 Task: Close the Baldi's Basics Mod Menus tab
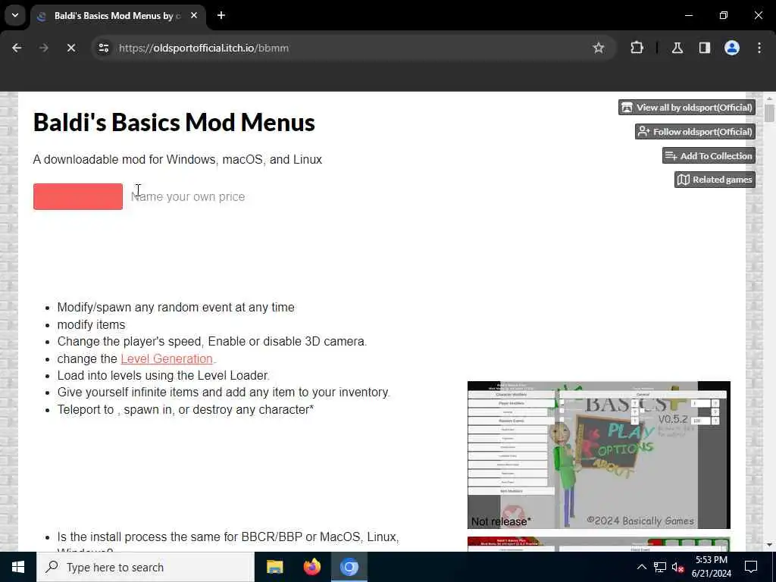tap(194, 15)
